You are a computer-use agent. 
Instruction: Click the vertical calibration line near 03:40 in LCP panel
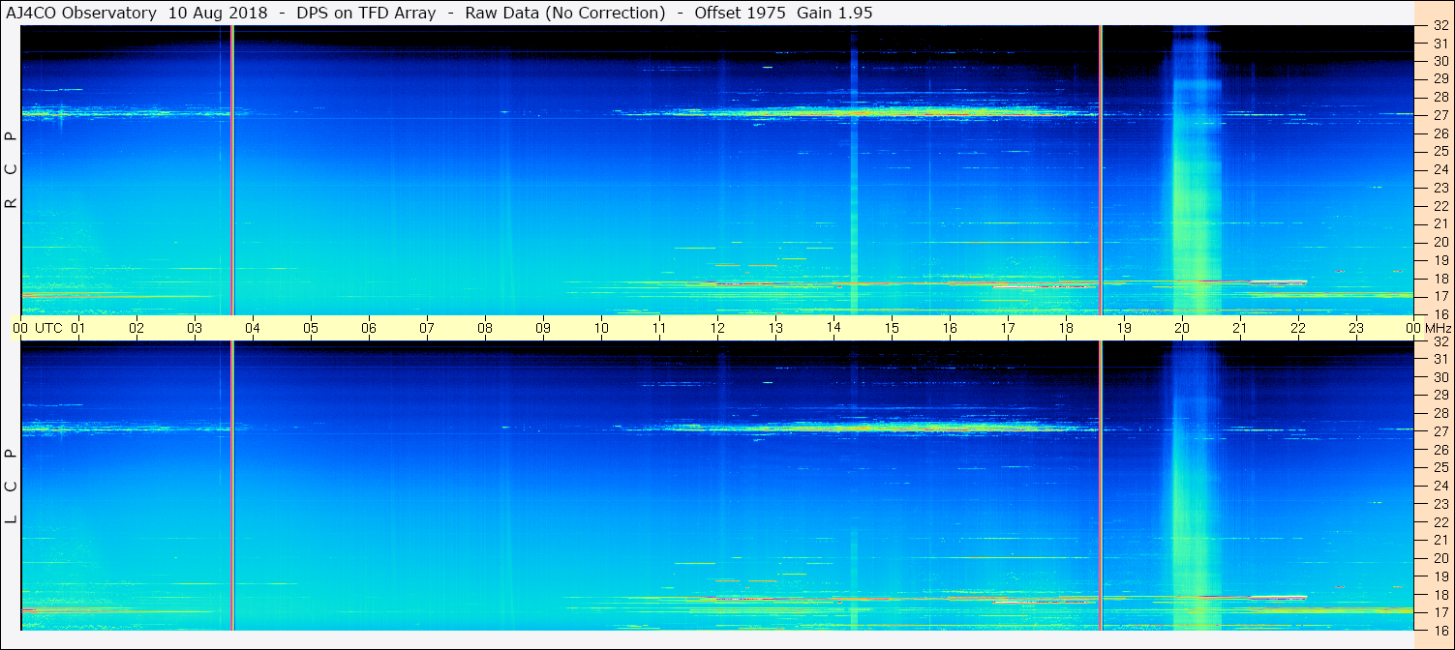[232, 486]
